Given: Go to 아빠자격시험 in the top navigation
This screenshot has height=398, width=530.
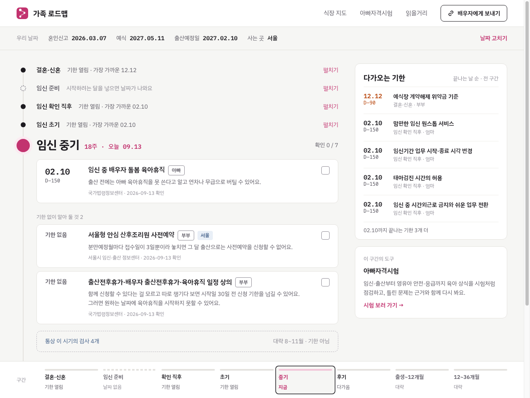Looking at the screenshot, I should [376, 13].
